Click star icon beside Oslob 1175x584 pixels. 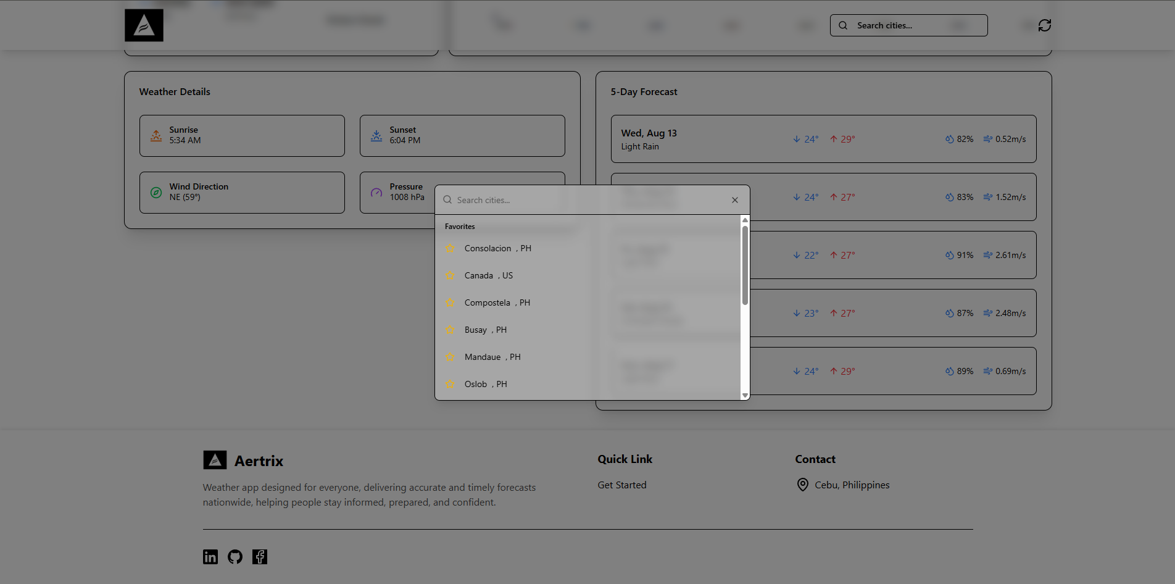click(450, 384)
